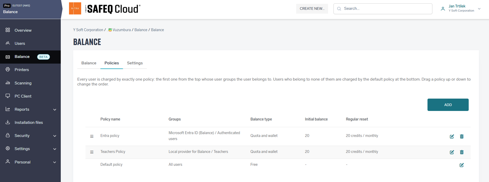Open Y Soft Corporation breadcrumb link
This screenshot has width=489, height=182.
(88, 30)
